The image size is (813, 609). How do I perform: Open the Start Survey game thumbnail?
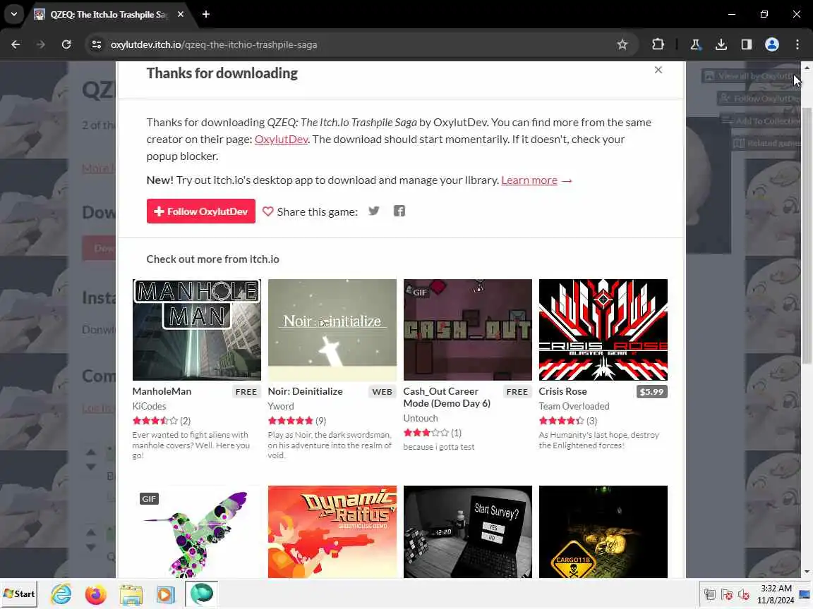click(x=468, y=532)
